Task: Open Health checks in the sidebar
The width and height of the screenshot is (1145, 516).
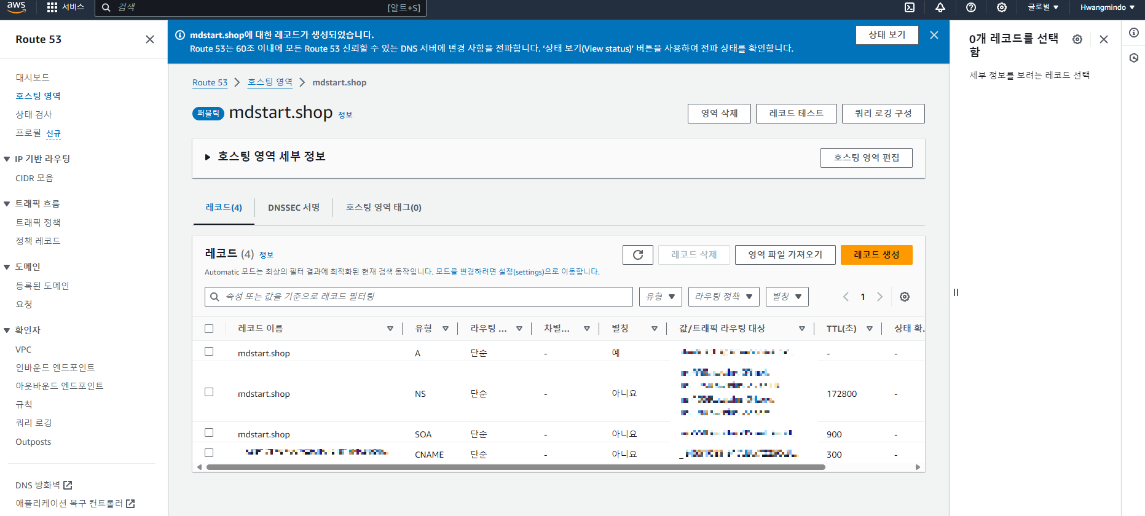Action: (x=34, y=114)
